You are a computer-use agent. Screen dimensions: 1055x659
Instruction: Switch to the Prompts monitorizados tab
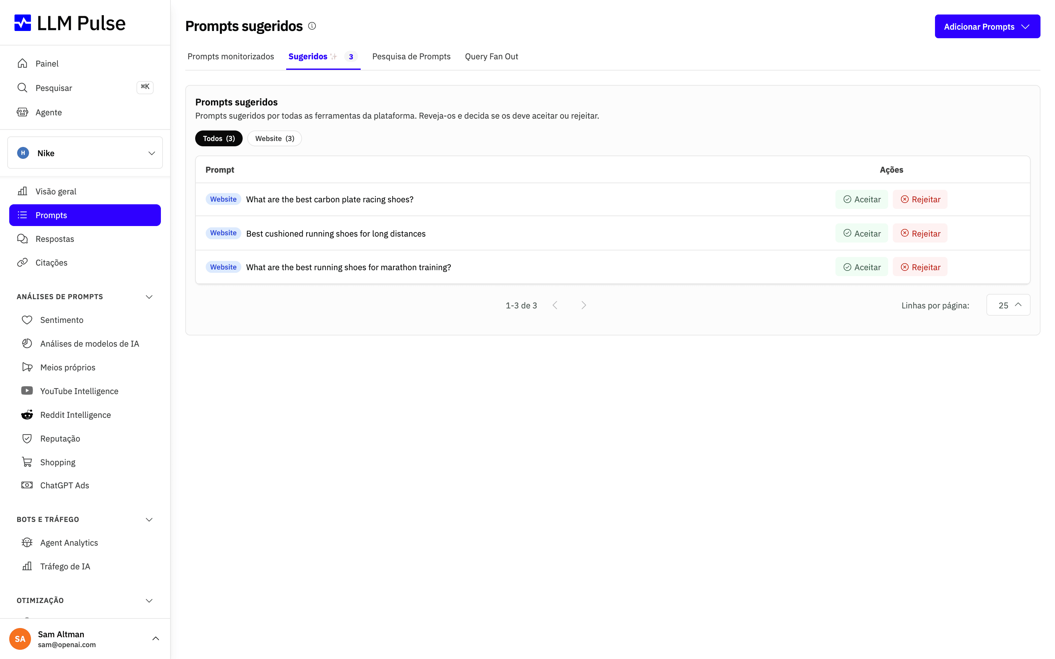pos(231,57)
